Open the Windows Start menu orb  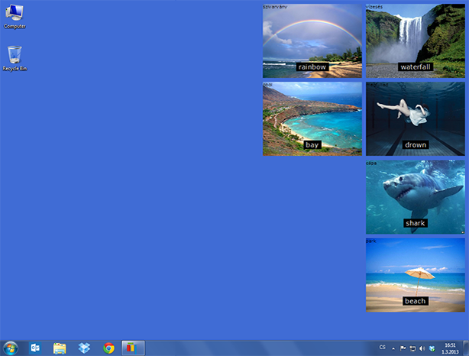click(x=11, y=348)
